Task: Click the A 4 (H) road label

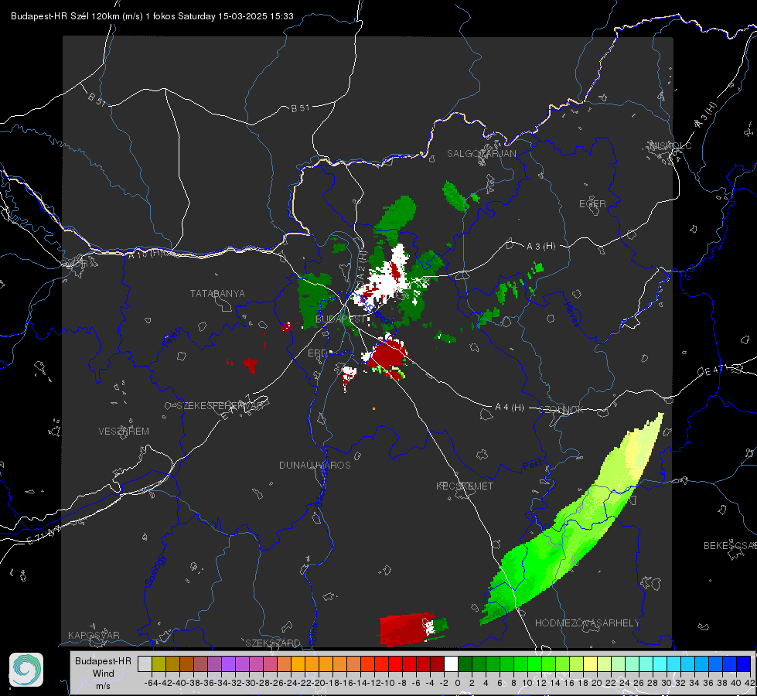Action: point(510,408)
